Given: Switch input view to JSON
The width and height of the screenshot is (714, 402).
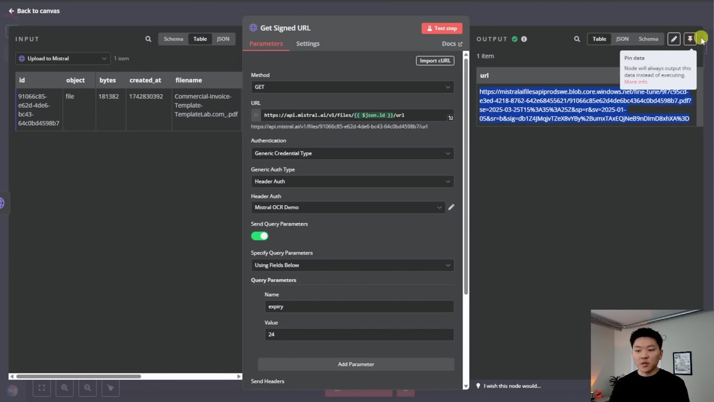Looking at the screenshot, I should [223, 39].
